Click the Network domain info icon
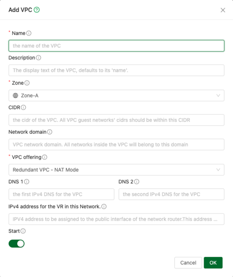The image size is (233, 277). click(x=49, y=132)
